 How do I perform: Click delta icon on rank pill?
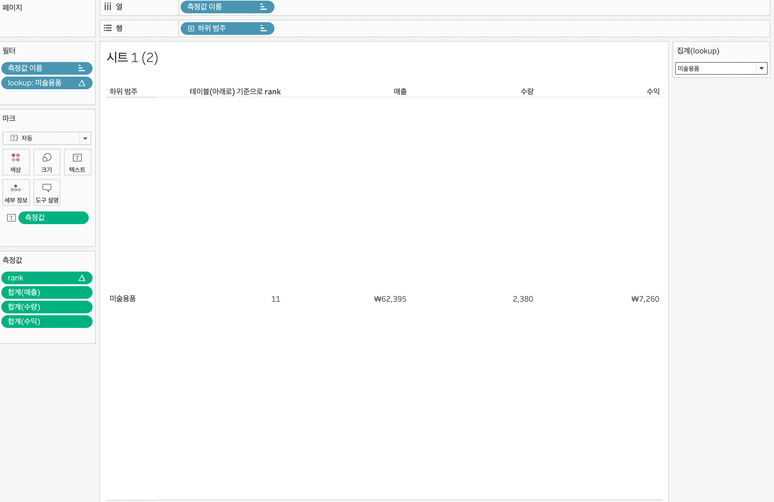click(82, 278)
